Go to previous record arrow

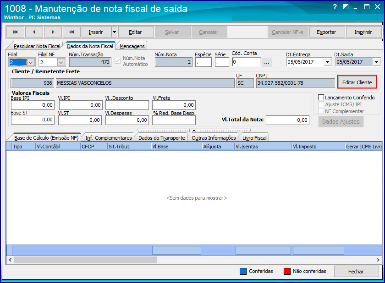34,32
